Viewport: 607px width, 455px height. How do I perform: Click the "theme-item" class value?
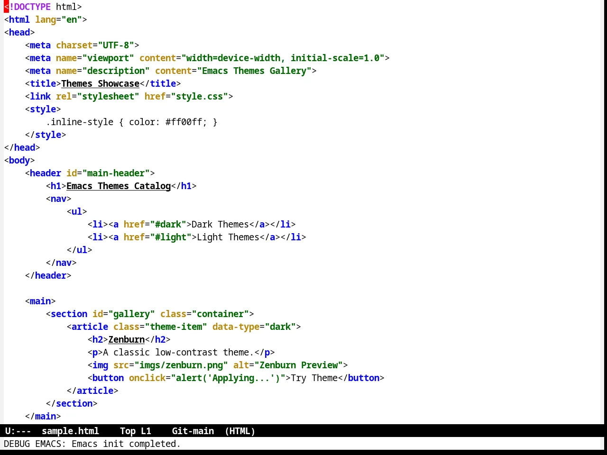click(x=176, y=327)
